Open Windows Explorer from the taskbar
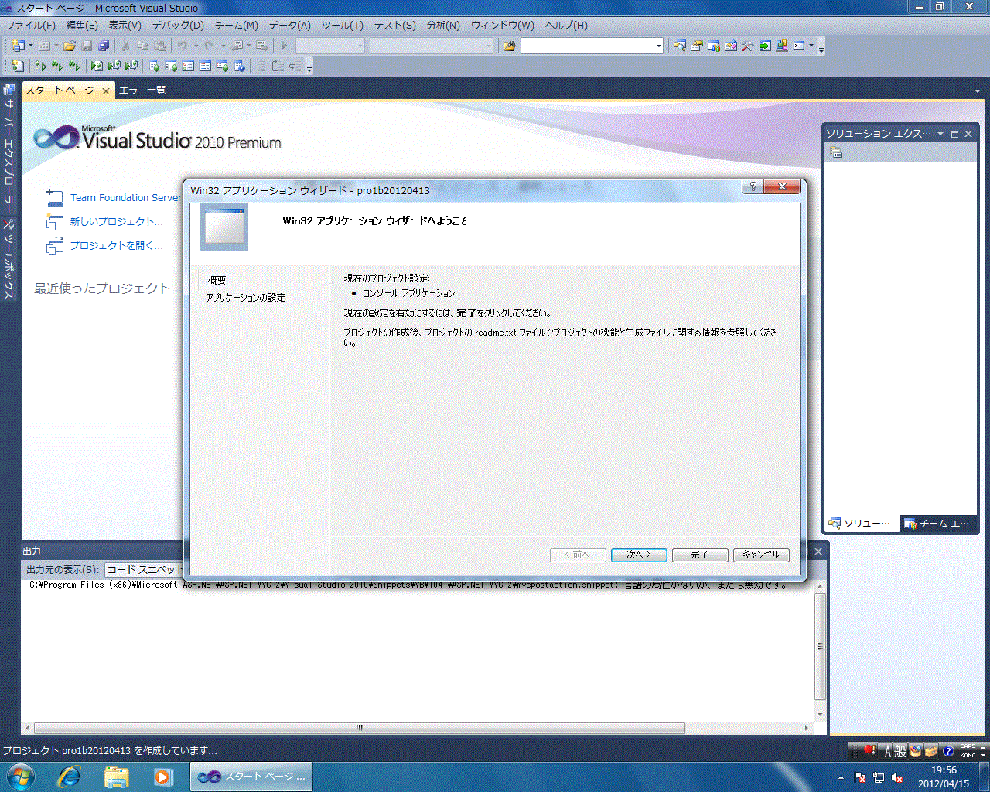 pos(116,776)
